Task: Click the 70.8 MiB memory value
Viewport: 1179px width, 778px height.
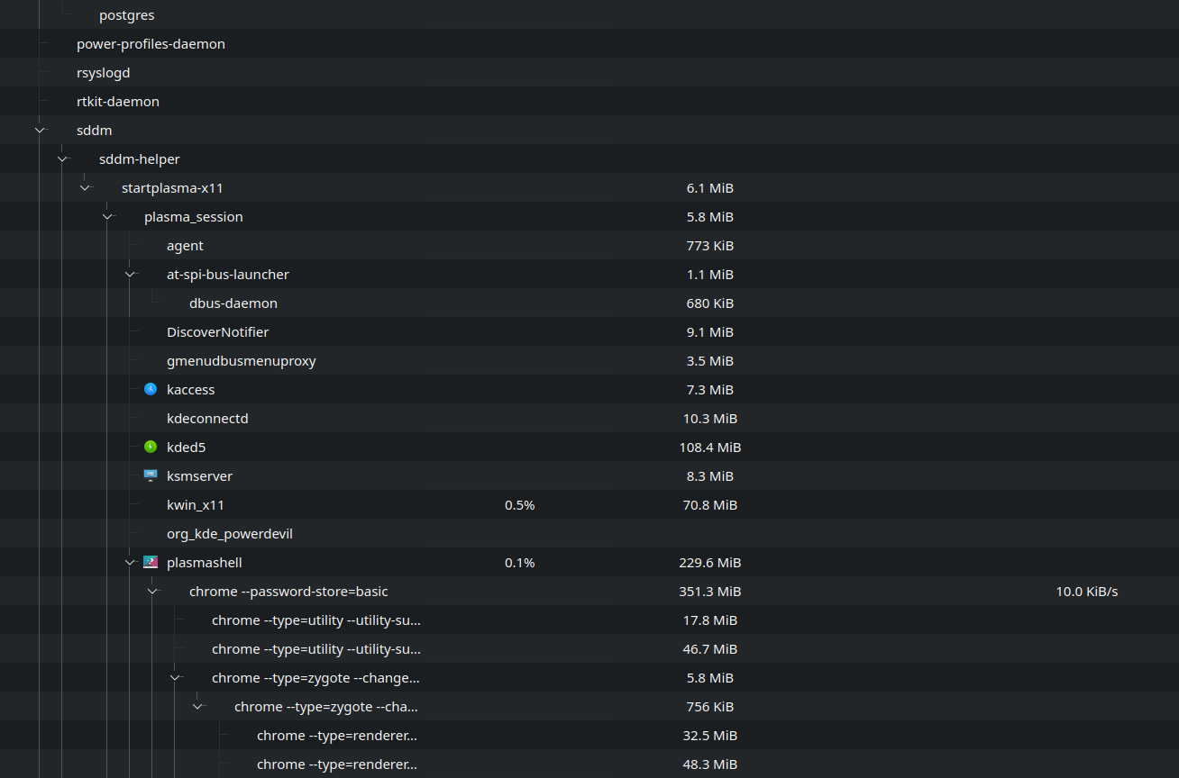Action: (x=710, y=504)
